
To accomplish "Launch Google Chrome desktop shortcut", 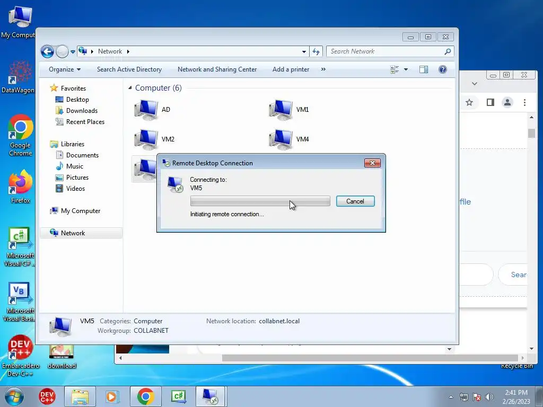I will coord(20,135).
